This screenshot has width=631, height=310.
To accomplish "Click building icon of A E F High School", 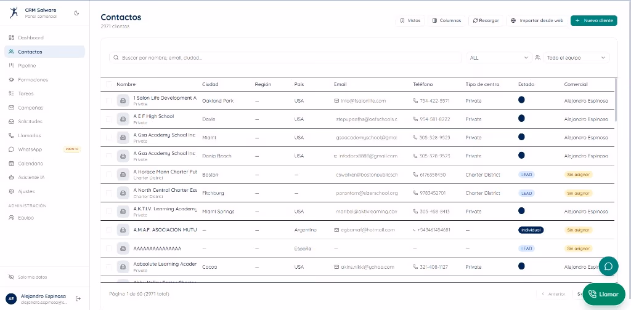I will point(123,119).
